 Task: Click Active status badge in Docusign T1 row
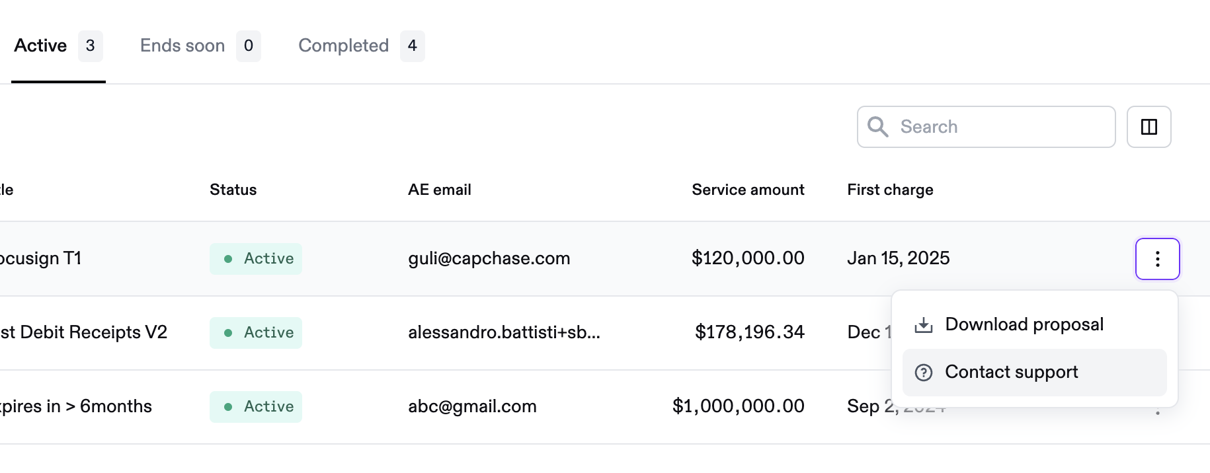pyautogui.click(x=256, y=259)
